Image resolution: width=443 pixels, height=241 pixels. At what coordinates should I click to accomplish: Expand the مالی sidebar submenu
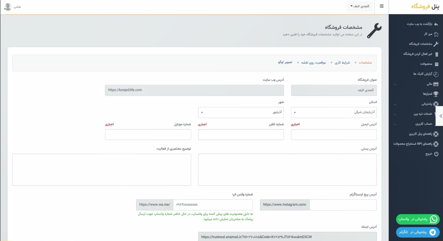click(417, 84)
